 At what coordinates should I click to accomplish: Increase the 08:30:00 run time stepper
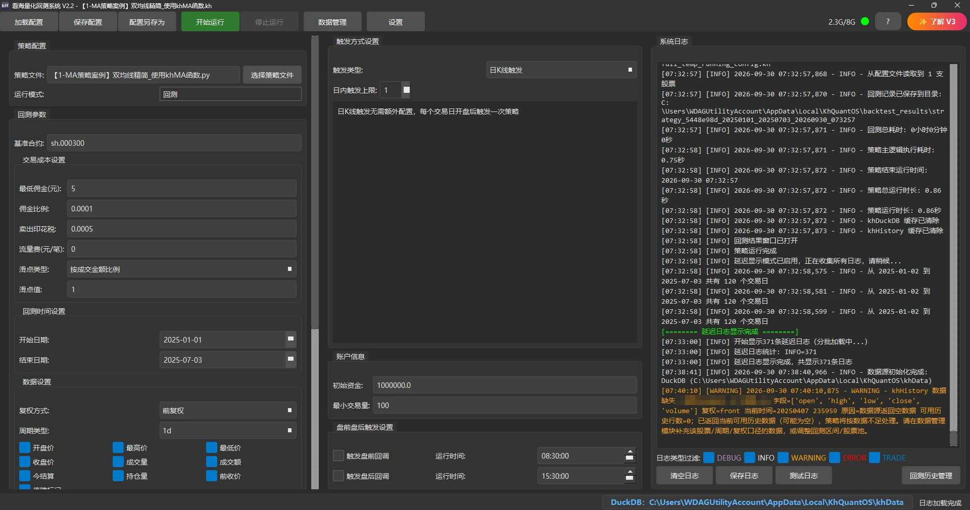coord(629,452)
